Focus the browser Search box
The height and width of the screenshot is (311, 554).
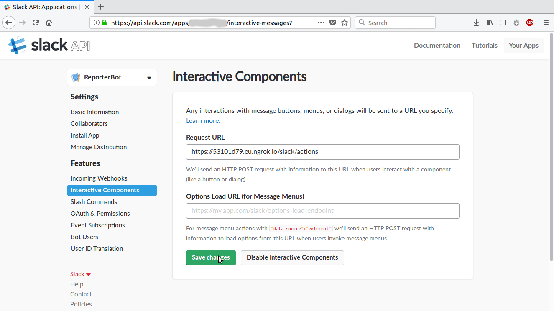[x=395, y=23]
